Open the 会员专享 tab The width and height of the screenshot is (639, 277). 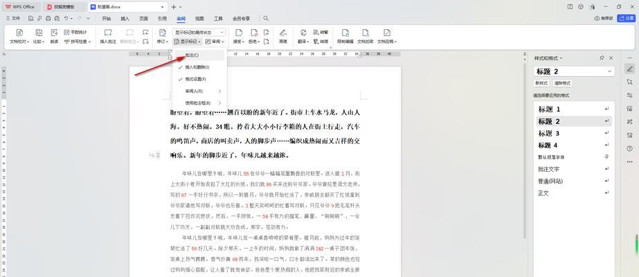click(x=241, y=18)
